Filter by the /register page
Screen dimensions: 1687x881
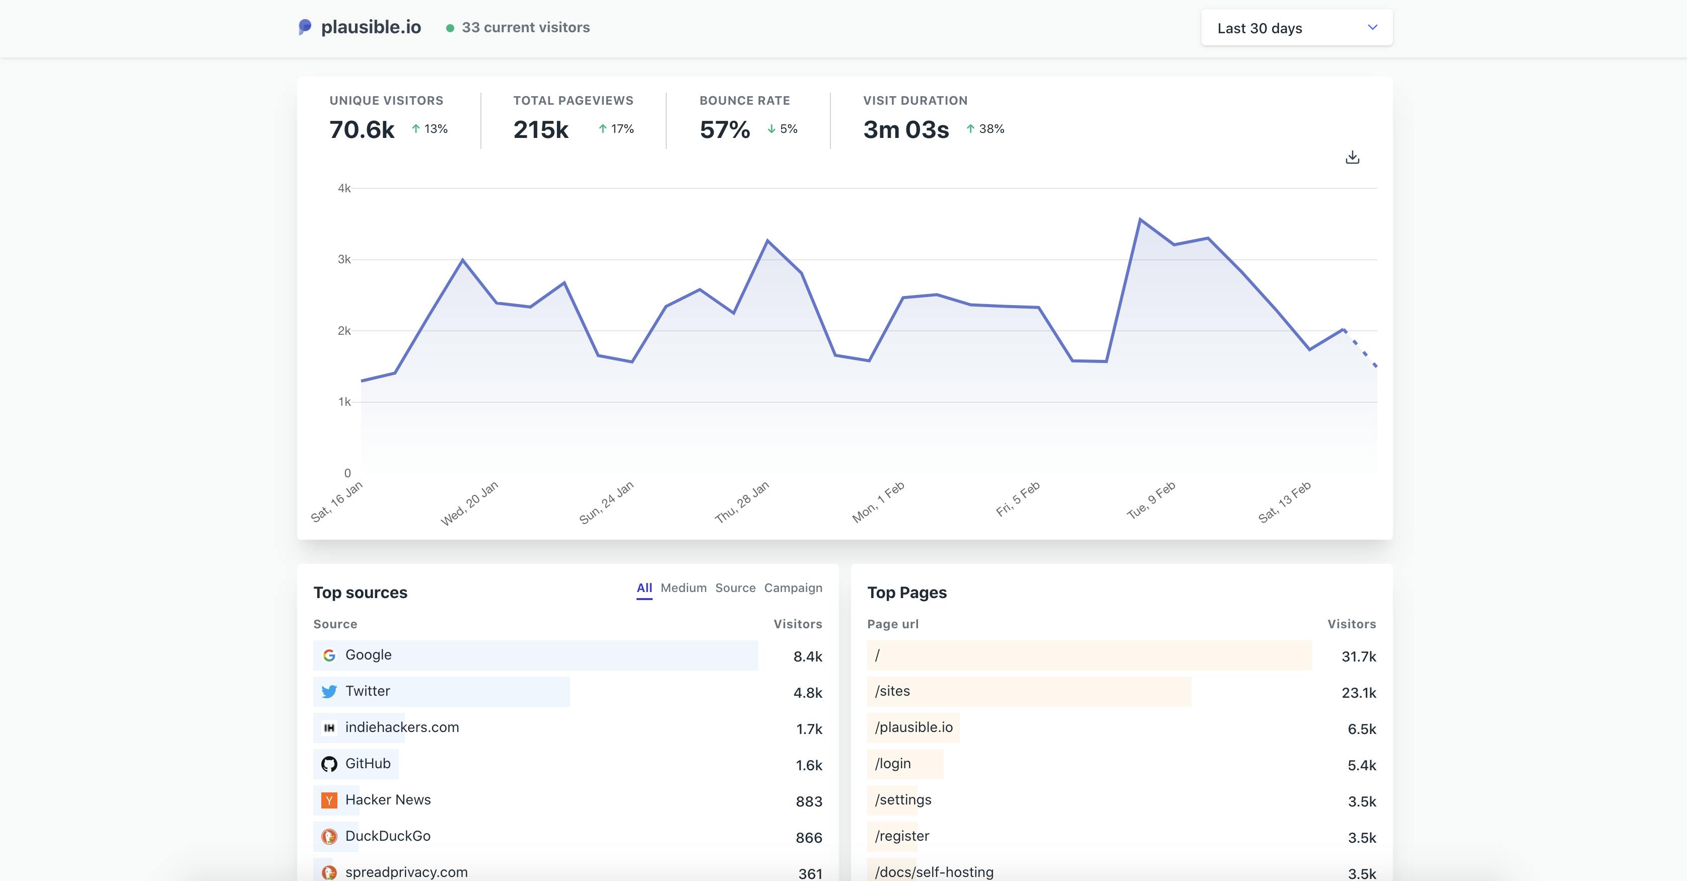[x=902, y=836]
